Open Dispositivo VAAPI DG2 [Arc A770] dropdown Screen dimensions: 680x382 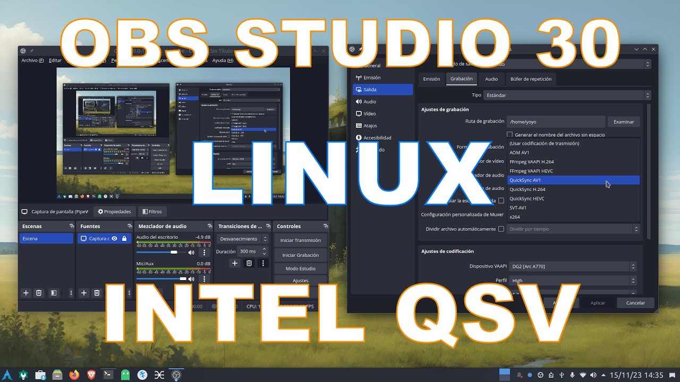pyautogui.click(x=573, y=266)
